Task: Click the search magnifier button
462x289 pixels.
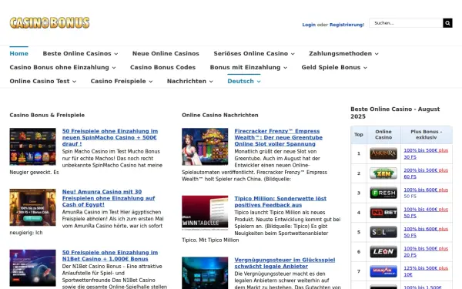Action: (x=447, y=23)
